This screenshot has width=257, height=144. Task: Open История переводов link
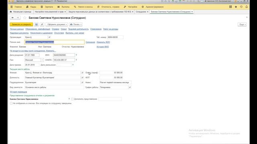click(x=18, y=92)
